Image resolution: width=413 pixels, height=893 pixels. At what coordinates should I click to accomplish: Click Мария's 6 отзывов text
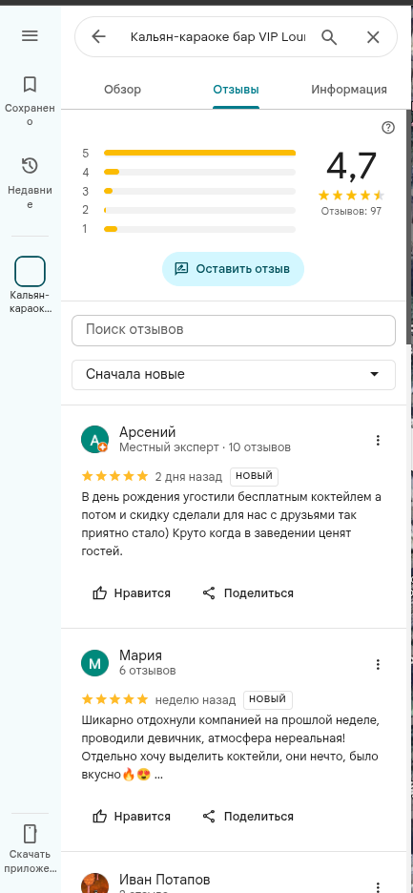(x=148, y=671)
